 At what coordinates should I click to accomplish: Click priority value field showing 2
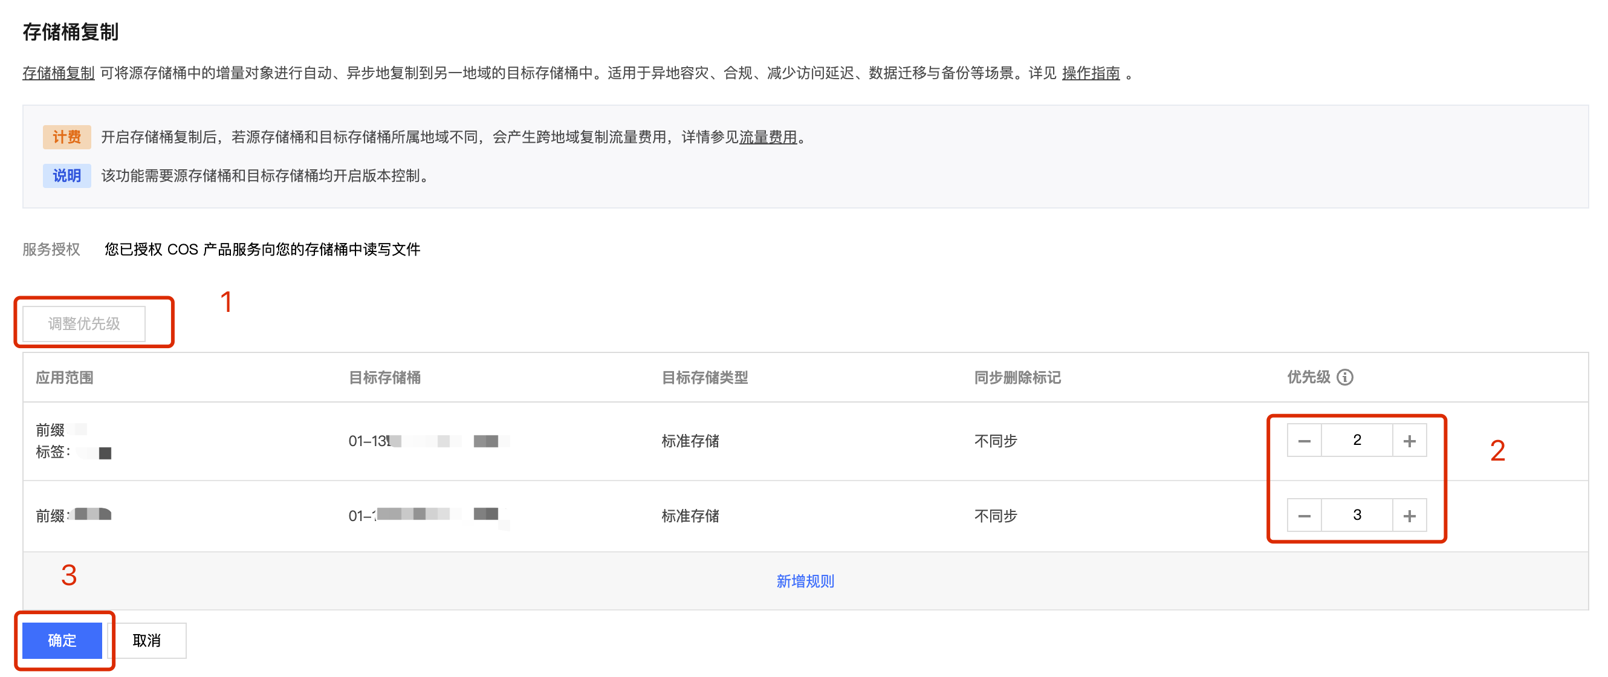pos(1357,441)
